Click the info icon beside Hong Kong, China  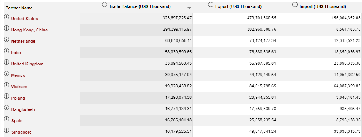[6, 28]
